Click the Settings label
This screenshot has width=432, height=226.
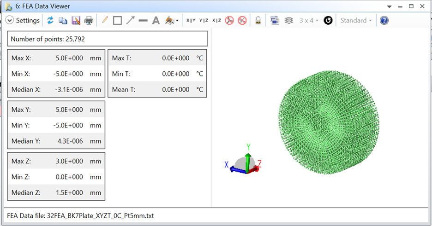[28, 20]
